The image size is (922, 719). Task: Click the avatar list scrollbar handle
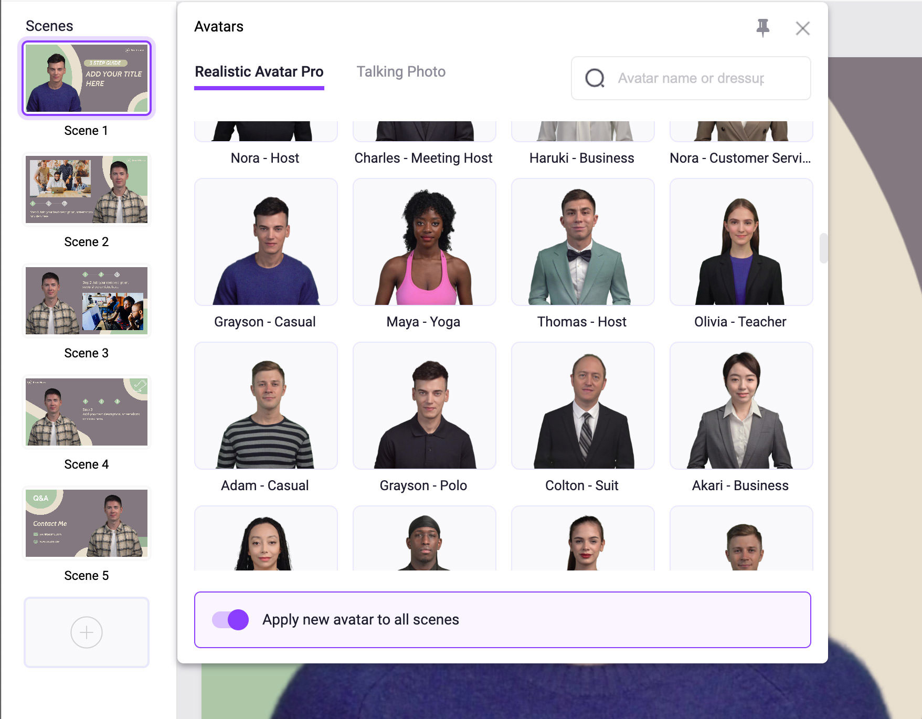823,248
